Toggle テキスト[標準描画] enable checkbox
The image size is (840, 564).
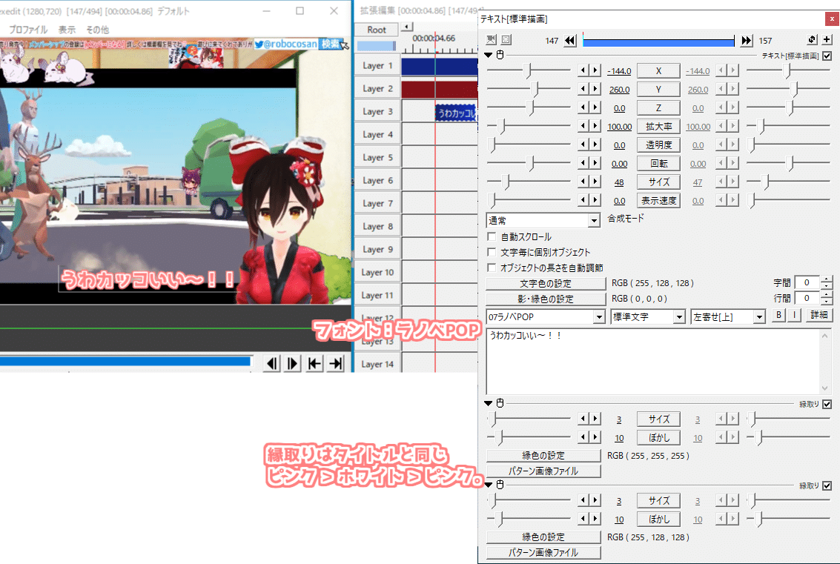[x=827, y=56]
